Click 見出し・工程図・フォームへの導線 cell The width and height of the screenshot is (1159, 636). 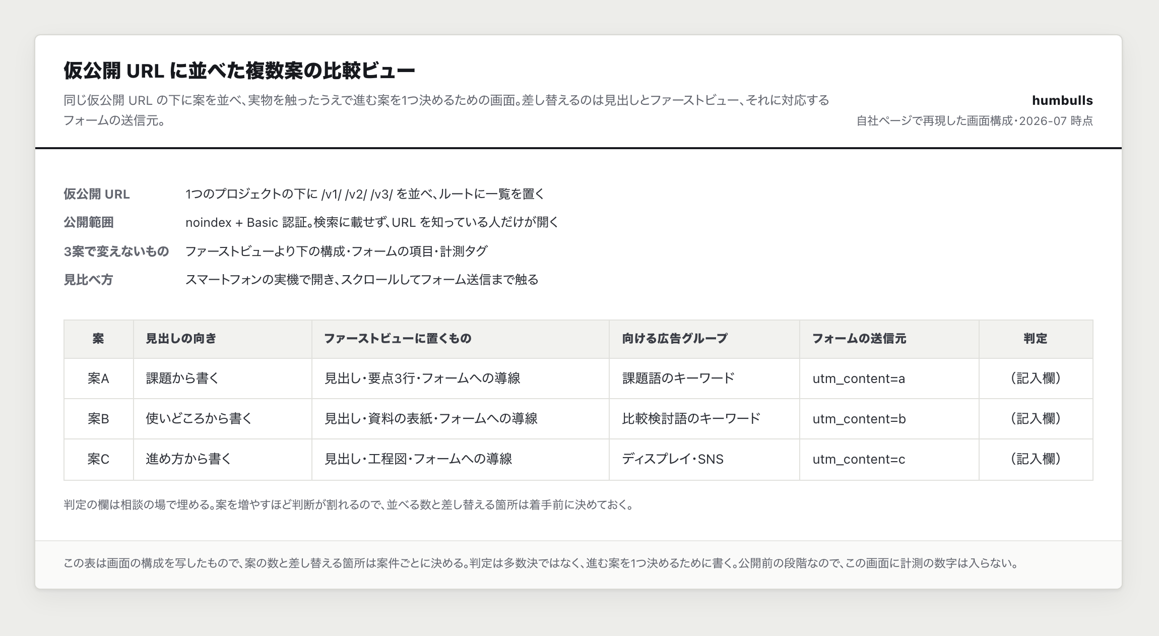tap(461, 459)
